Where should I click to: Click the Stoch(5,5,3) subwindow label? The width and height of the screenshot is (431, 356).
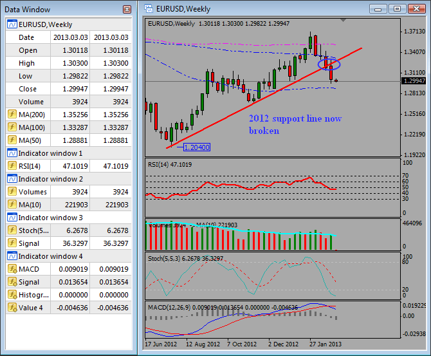coord(185,259)
